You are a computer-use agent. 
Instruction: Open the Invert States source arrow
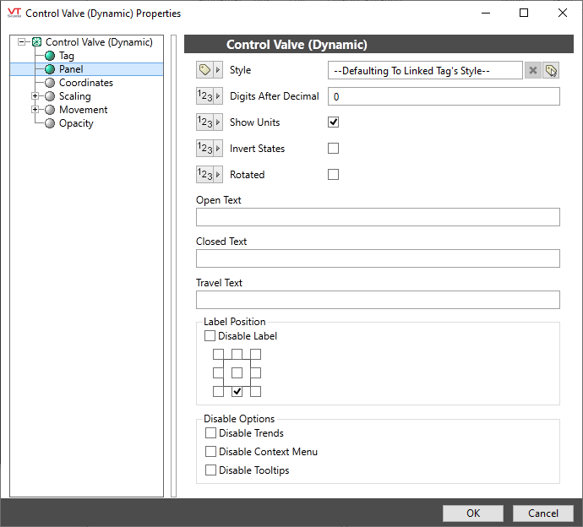pyautogui.click(x=218, y=149)
